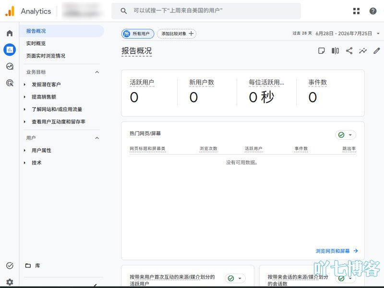
Task: Click the share report icon
Action: click(349, 51)
